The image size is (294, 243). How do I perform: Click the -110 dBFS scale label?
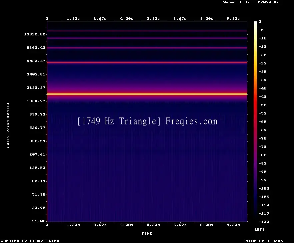click(264, 205)
